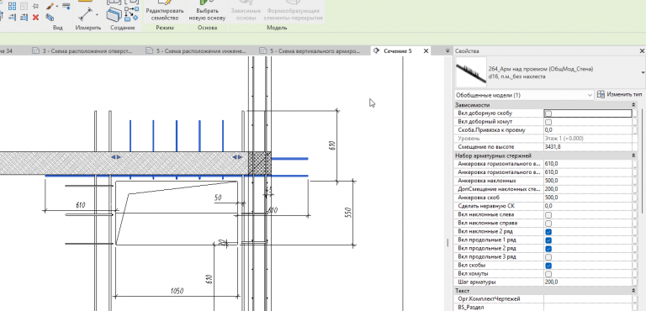Click Смещение по высоте value 3431,8
646x311 pixels.
click(588, 147)
